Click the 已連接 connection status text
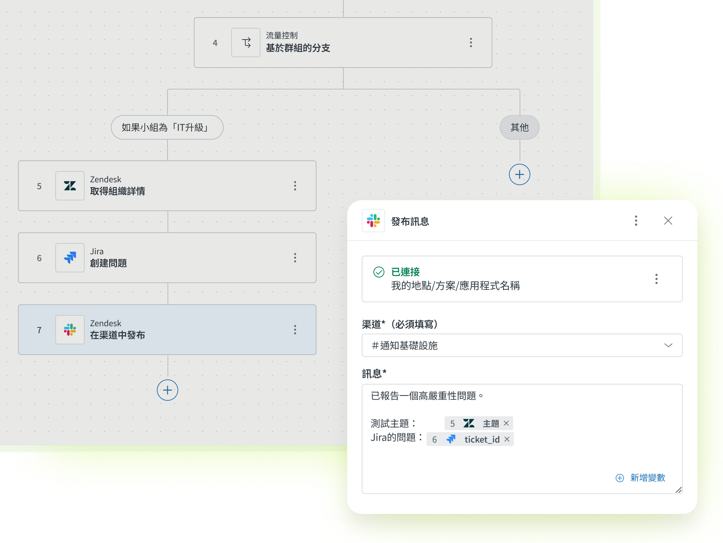 pyautogui.click(x=405, y=272)
